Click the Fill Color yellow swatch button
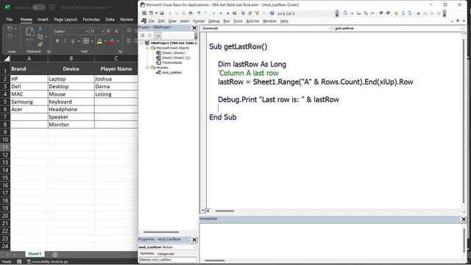Screen dimensions: 471x265 click(x=99, y=41)
